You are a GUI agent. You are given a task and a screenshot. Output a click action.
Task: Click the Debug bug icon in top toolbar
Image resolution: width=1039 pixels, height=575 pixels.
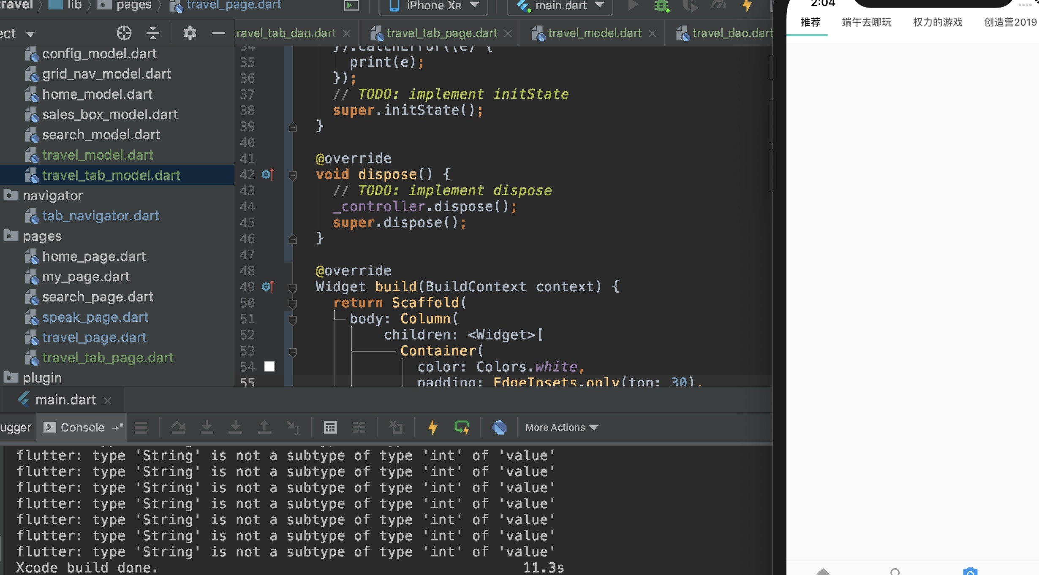click(x=661, y=6)
